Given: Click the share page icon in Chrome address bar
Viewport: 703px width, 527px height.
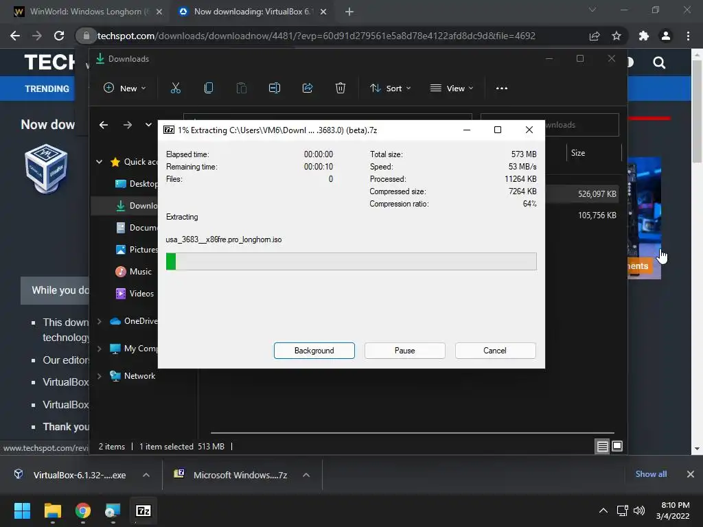Looking at the screenshot, I should click(595, 36).
